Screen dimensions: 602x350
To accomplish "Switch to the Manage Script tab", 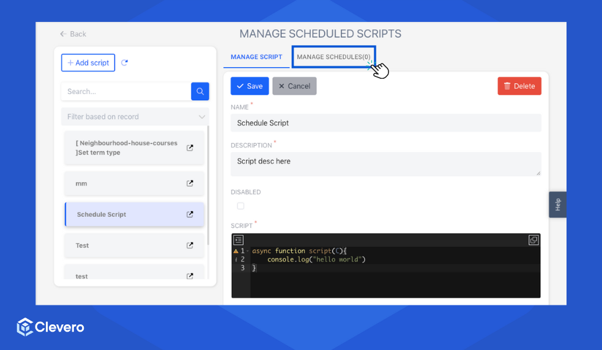I will [x=256, y=57].
